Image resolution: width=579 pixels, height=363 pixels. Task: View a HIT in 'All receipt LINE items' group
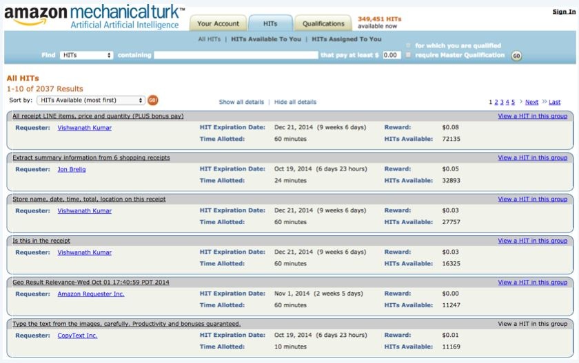tap(532, 116)
